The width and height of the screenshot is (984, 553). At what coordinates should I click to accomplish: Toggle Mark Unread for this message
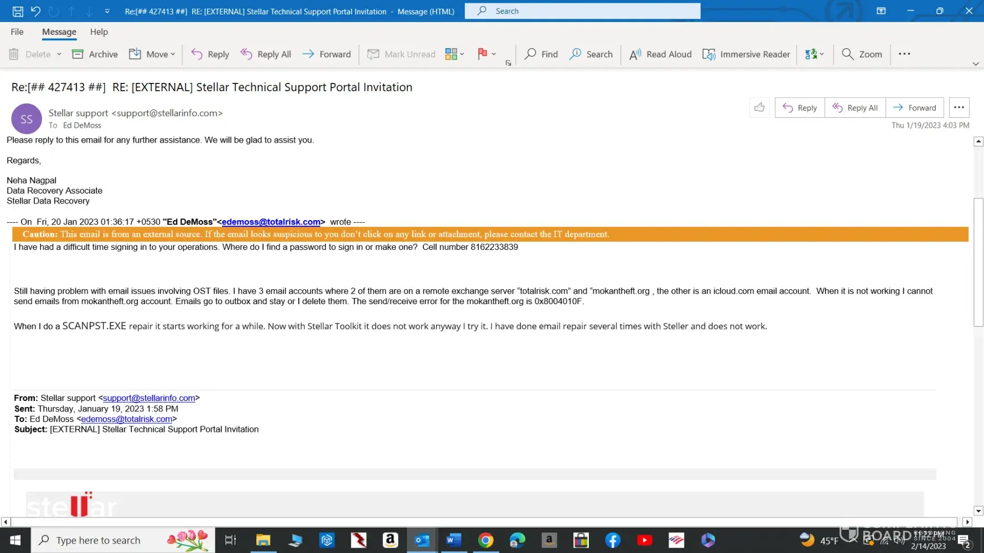point(401,54)
